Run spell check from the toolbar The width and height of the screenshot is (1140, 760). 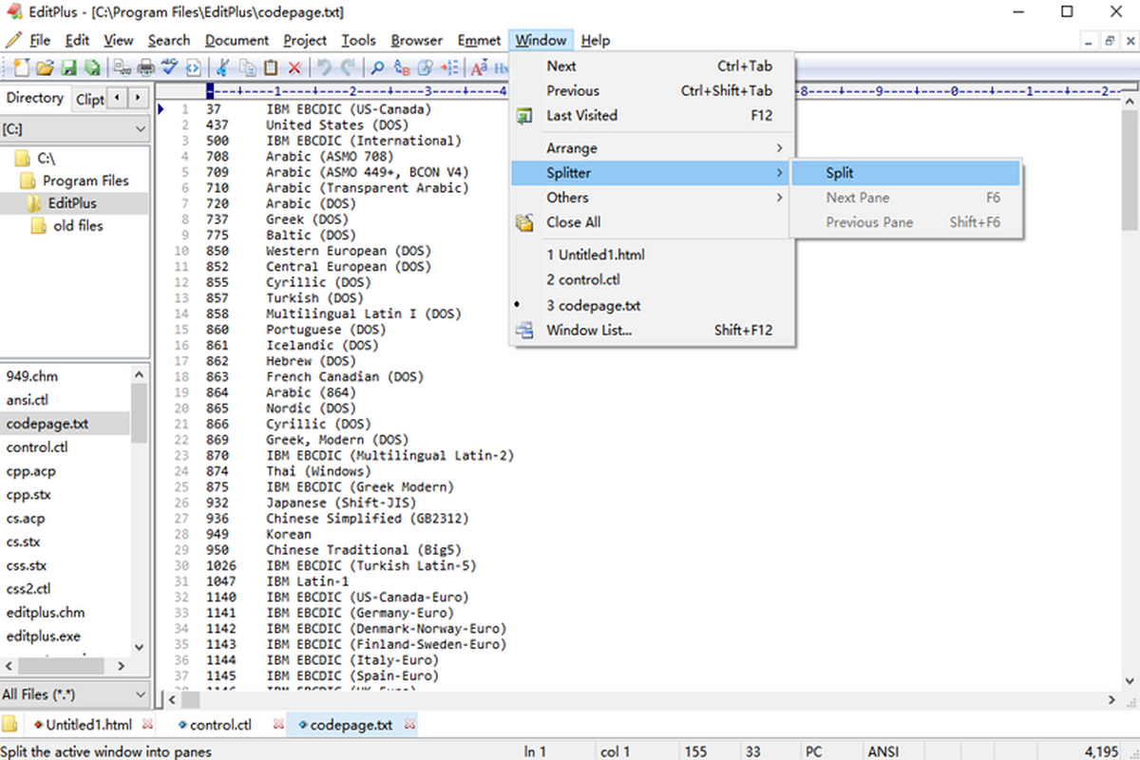tap(170, 67)
